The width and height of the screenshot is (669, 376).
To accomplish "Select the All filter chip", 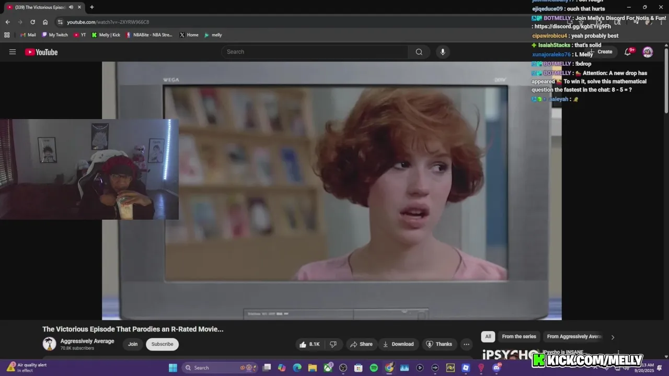I will 488,337.
